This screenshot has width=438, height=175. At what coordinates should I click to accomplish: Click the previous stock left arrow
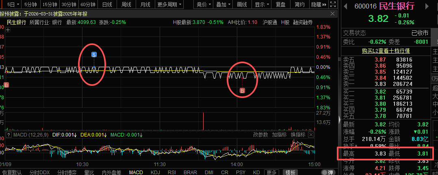tap(345, 6)
